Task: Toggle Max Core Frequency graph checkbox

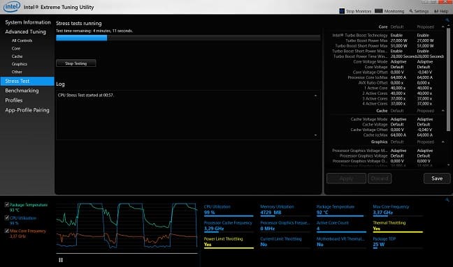Action: (7, 231)
